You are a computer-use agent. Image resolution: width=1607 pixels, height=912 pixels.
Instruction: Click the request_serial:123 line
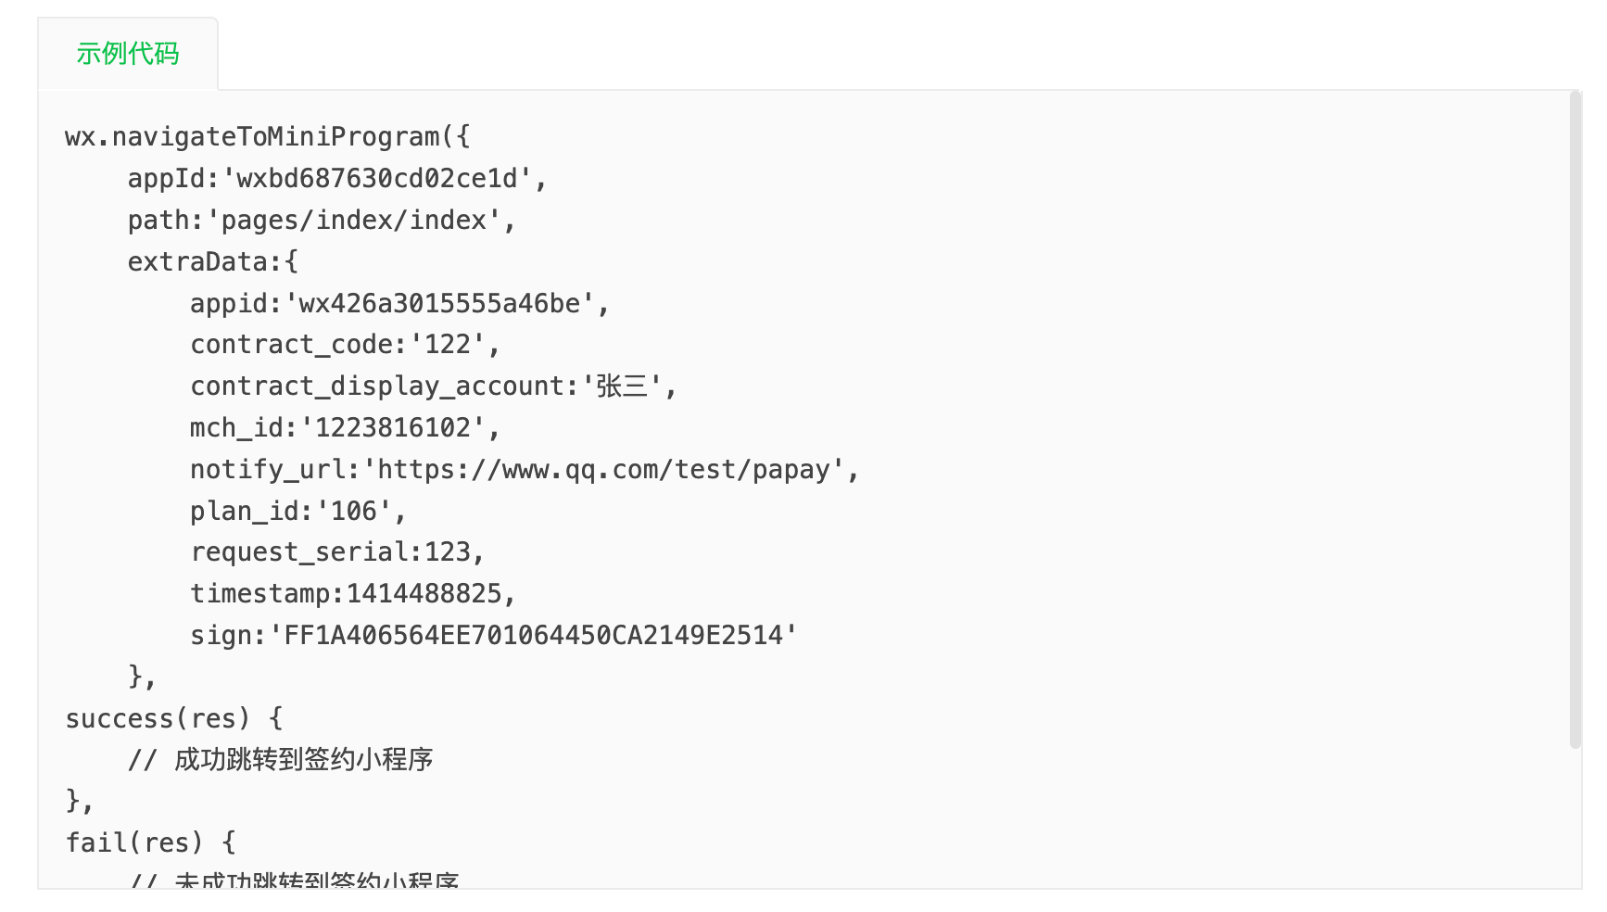pyautogui.click(x=337, y=552)
